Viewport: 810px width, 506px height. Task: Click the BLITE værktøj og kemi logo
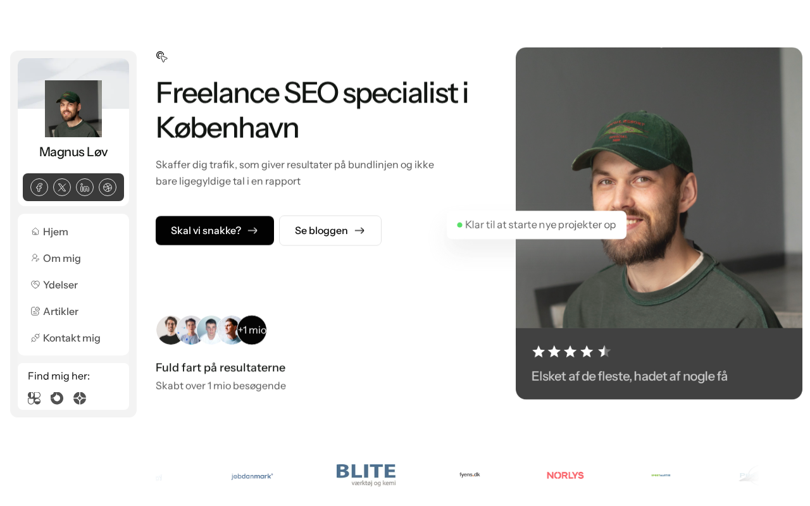(x=366, y=475)
